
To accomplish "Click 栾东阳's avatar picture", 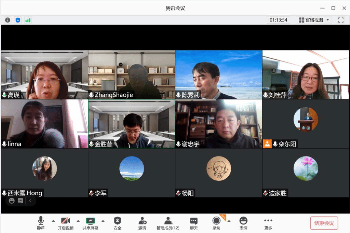I will pos(306,119).
